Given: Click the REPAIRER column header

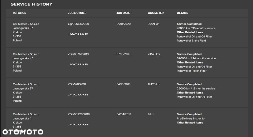Looking at the screenshot, I should coord(19,13).
